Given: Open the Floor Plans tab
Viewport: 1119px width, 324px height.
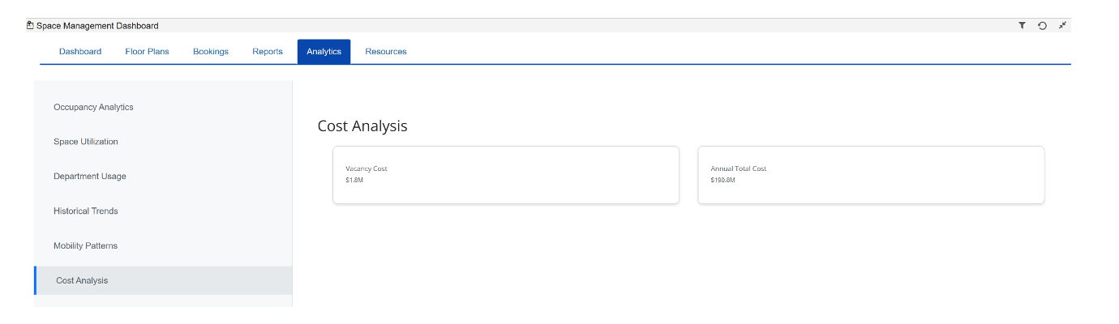Looking at the screenshot, I should point(147,52).
